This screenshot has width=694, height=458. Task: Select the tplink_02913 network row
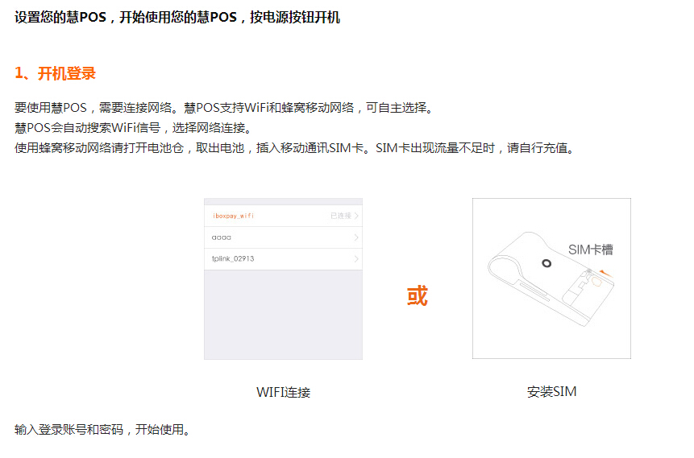(283, 259)
